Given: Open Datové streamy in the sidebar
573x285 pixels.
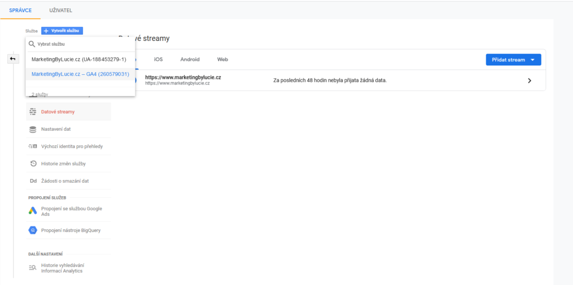Looking at the screenshot, I should coord(68,112).
